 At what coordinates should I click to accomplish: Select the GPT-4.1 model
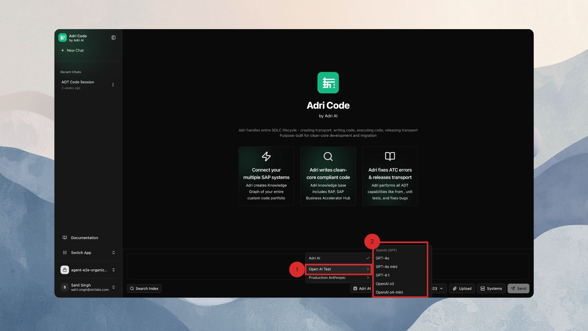click(x=400, y=276)
